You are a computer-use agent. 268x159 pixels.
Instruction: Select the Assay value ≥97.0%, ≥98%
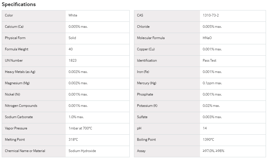(214, 151)
